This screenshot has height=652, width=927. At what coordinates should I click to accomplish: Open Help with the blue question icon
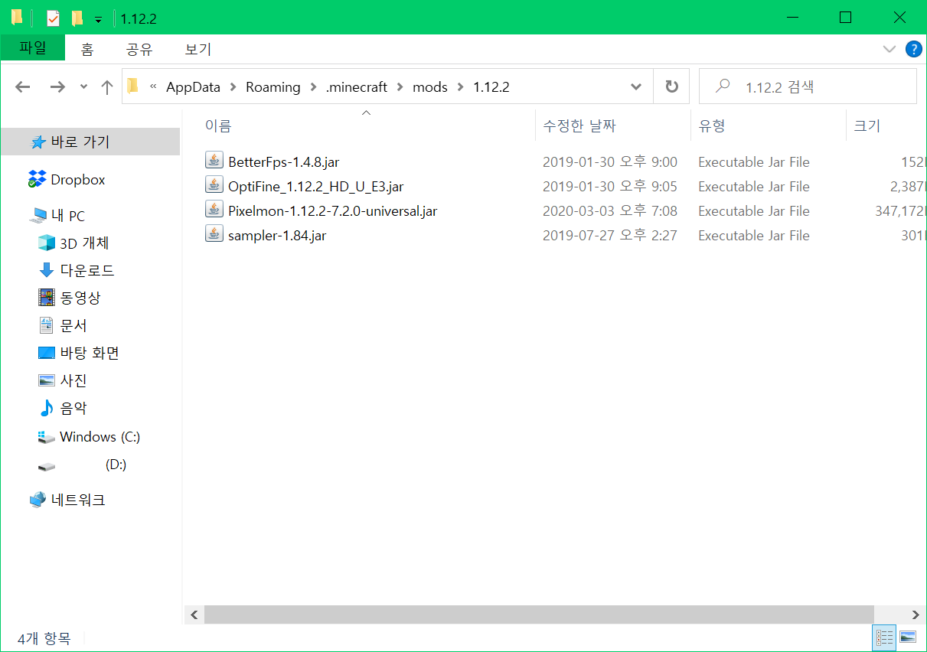(x=913, y=49)
